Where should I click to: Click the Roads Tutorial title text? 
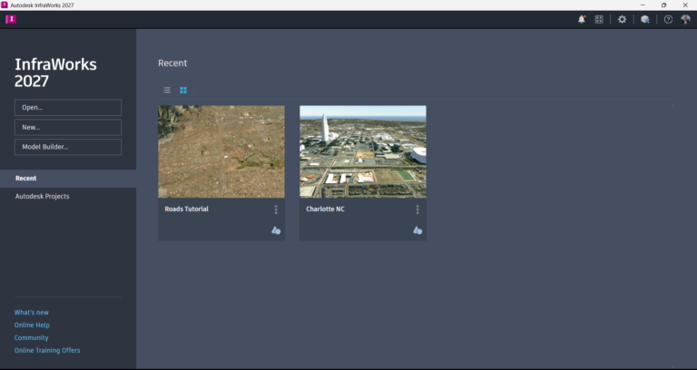(186, 209)
